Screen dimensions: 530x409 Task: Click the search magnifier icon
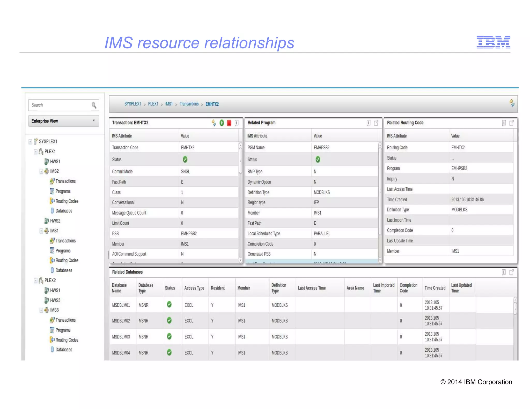tap(94, 105)
